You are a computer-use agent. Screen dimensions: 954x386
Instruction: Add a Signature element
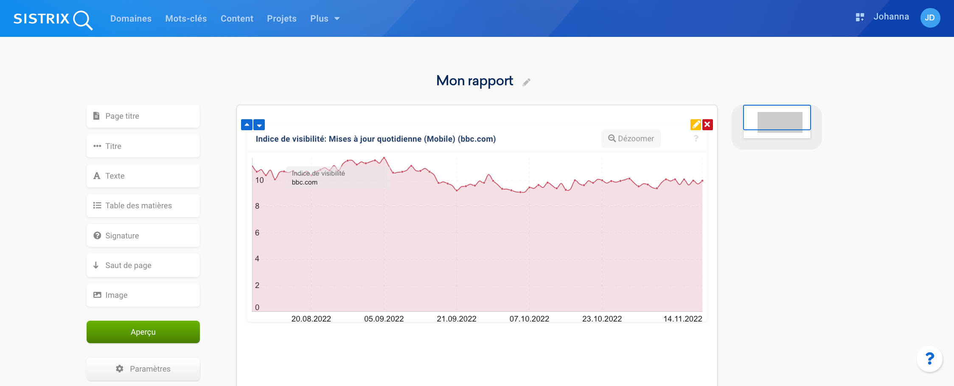click(x=143, y=235)
